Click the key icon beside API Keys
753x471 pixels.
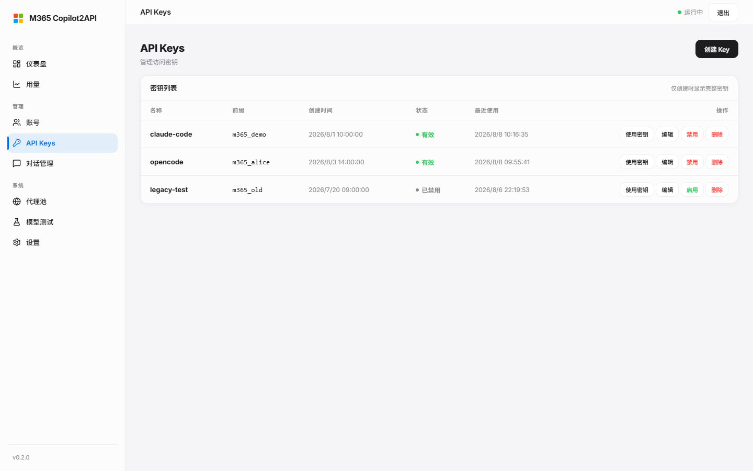pyautogui.click(x=17, y=143)
